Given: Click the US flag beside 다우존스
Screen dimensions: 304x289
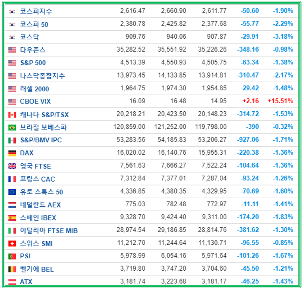Looking at the screenshot, I should (12, 50).
